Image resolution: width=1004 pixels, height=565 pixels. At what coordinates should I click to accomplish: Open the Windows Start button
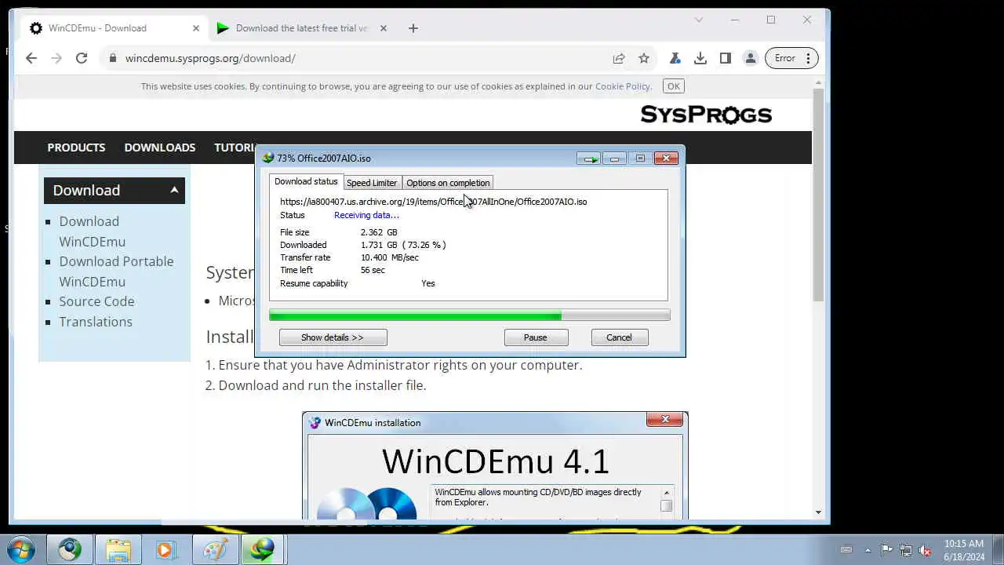[21, 549]
